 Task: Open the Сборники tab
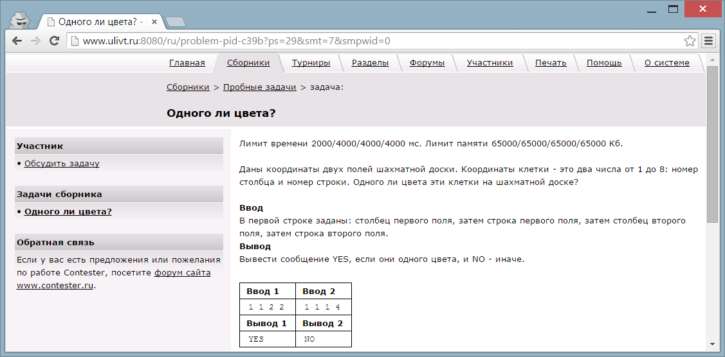click(248, 63)
